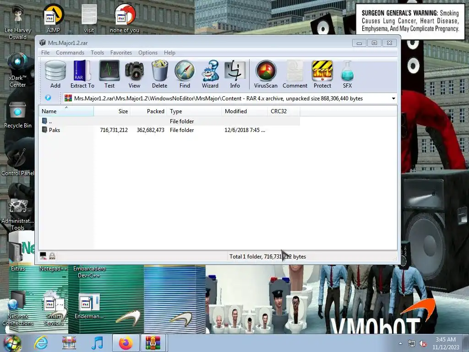Show archive Info

click(235, 74)
